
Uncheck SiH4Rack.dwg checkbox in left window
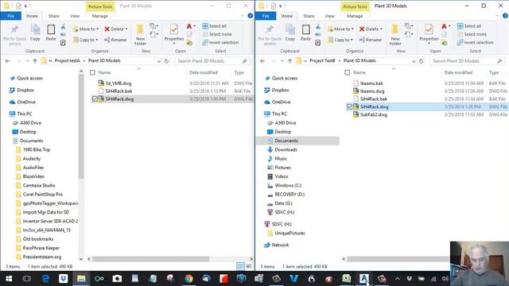[95, 99]
